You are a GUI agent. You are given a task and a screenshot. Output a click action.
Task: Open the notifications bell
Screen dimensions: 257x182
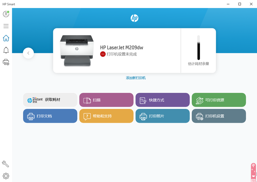point(6,50)
